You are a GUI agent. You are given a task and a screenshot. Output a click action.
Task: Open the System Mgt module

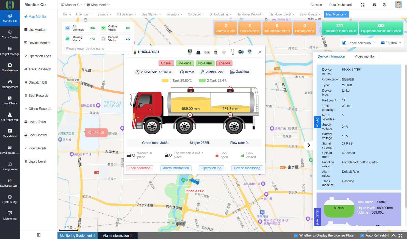tap(10, 199)
